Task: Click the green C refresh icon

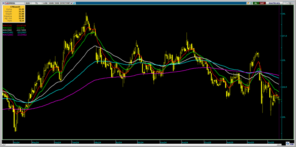Action: pyautogui.click(x=252, y=3)
